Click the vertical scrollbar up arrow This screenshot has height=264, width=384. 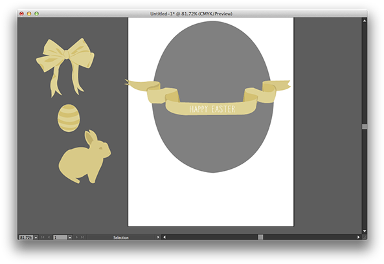[365, 21]
